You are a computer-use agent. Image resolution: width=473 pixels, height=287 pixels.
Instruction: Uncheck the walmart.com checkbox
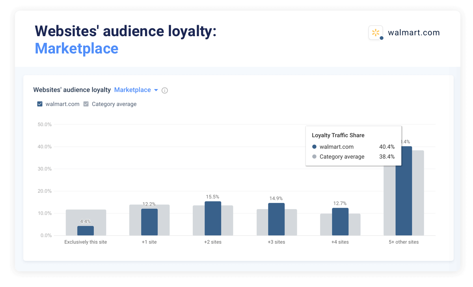tap(40, 104)
